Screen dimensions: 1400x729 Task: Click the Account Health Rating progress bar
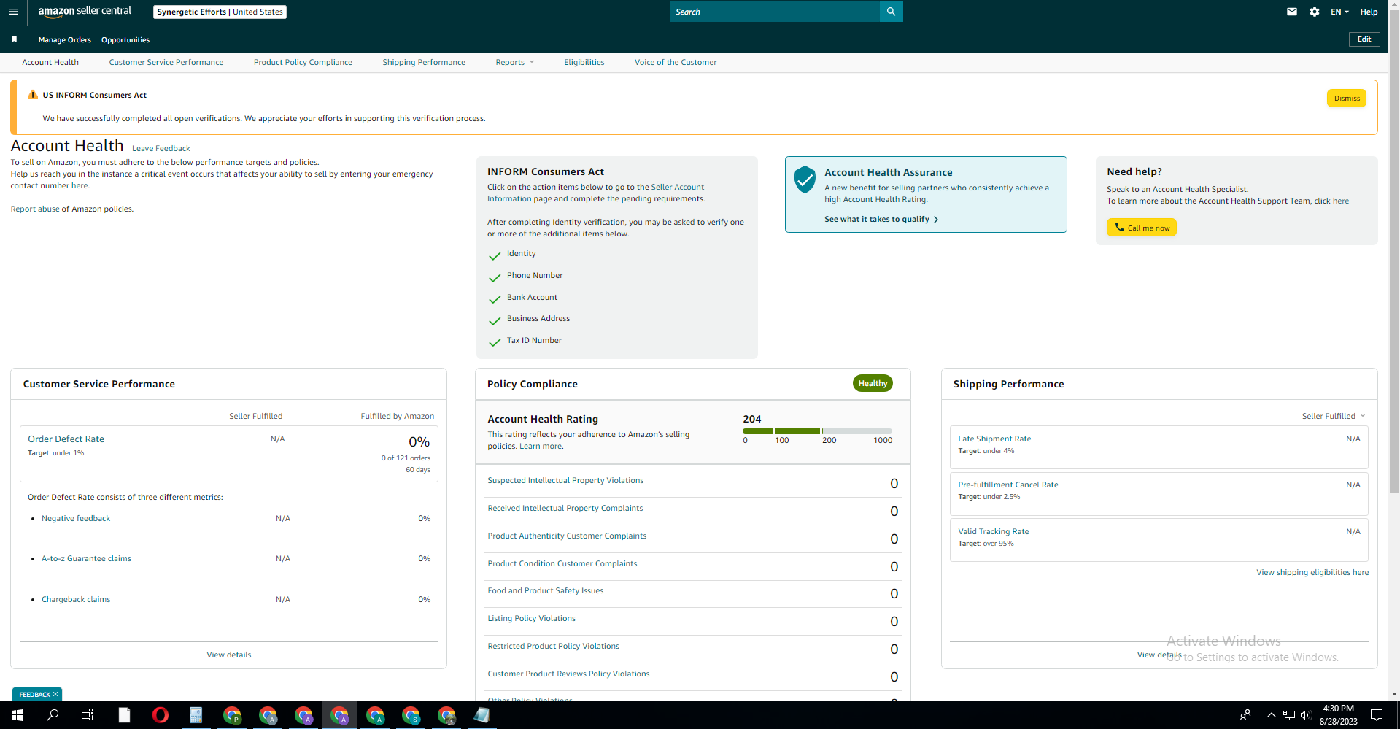click(817, 431)
